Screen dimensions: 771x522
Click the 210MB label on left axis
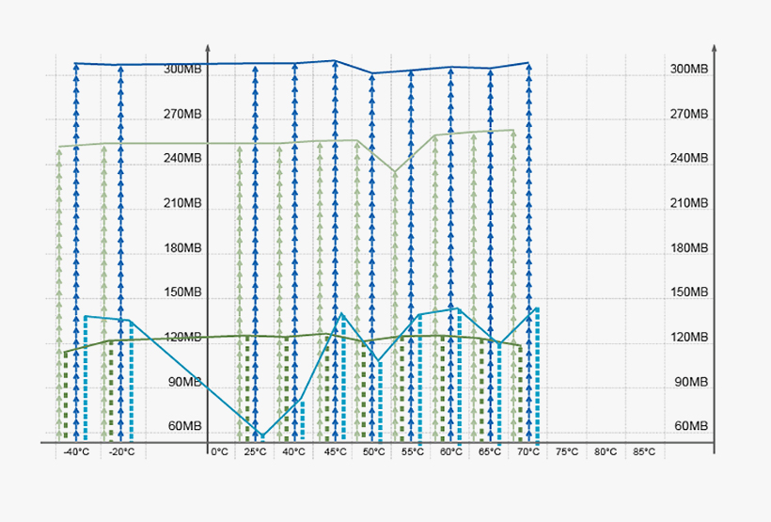pyautogui.click(x=183, y=203)
